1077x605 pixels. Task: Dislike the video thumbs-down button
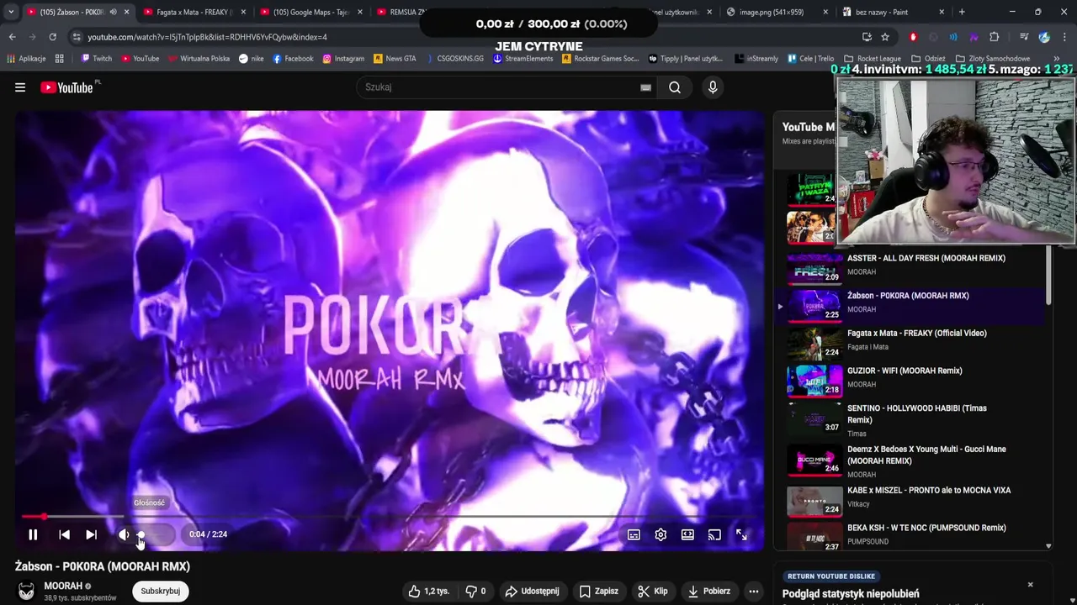(476, 591)
